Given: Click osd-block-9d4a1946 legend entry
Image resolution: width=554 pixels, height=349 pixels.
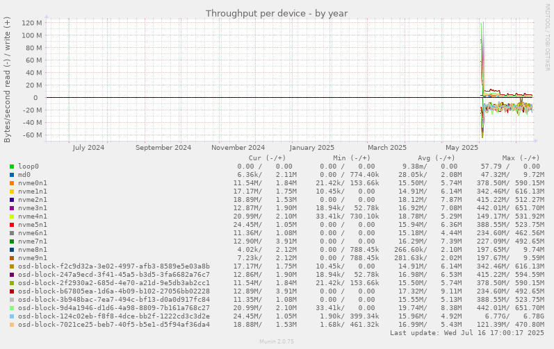Looking at the screenshot, I should click(x=114, y=308).
